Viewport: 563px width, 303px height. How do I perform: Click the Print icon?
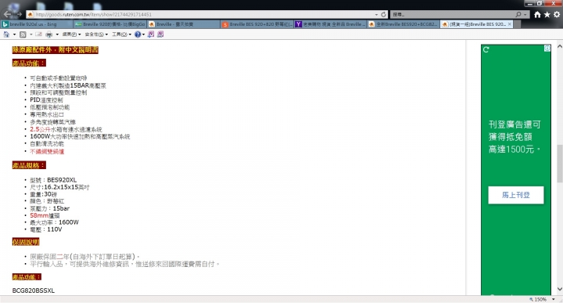point(49,34)
